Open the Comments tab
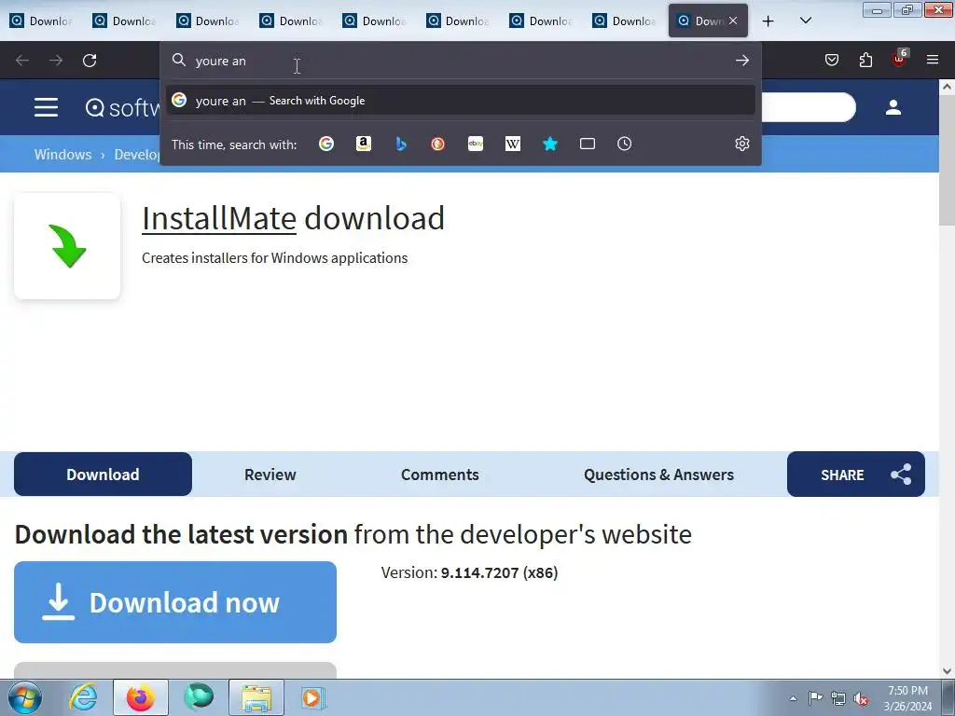Image resolution: width=955 pixels, height=716 pixels. (440, 475)
